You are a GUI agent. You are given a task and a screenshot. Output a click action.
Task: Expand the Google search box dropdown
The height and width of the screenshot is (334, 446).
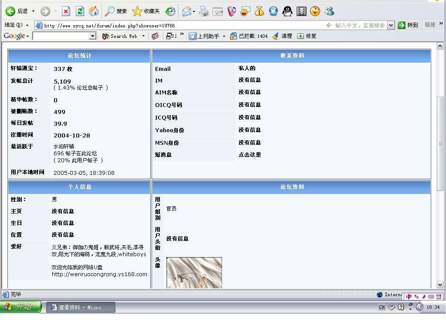pos(92,36)
